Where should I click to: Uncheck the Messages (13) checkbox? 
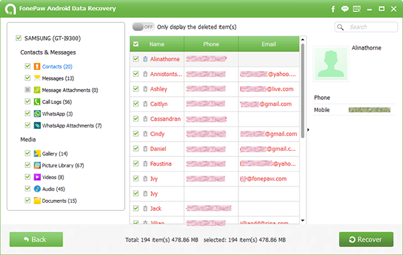[x=28, y=78]
